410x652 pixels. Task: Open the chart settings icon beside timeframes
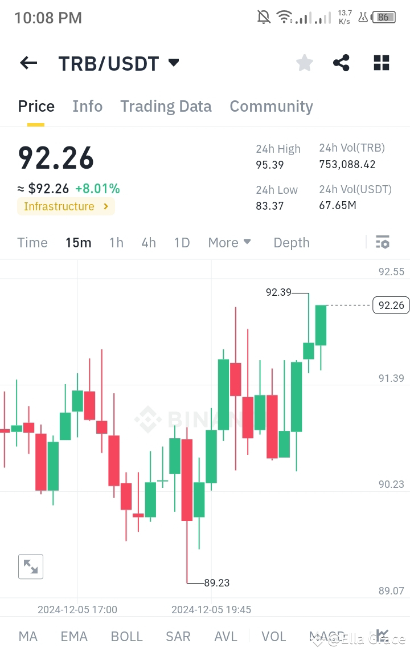coord(382,242)
